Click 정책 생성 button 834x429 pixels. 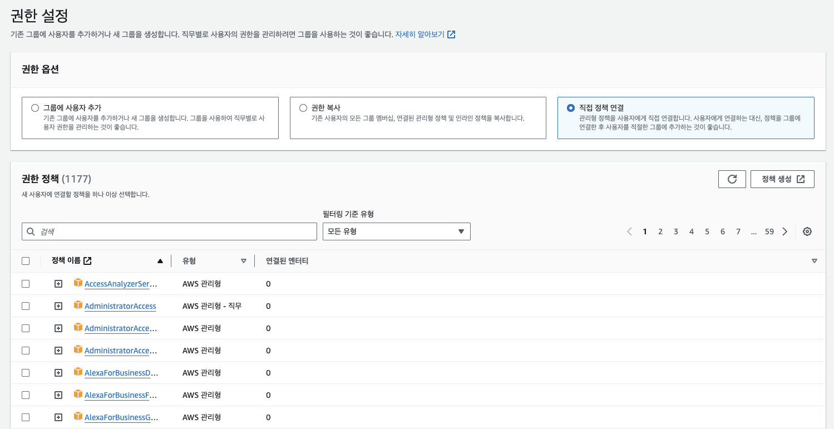coord(782,179)
